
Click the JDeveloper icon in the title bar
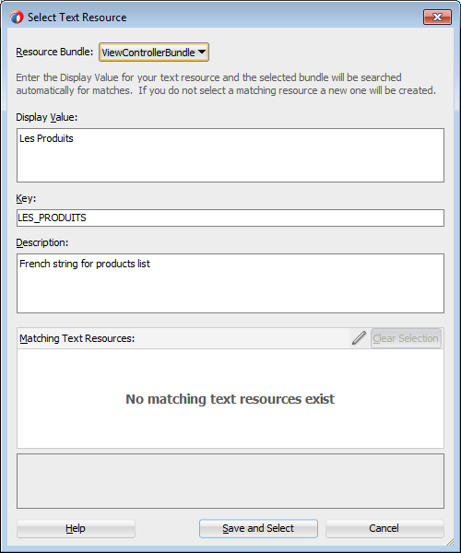pyautogui.click(x=17, y=17)
